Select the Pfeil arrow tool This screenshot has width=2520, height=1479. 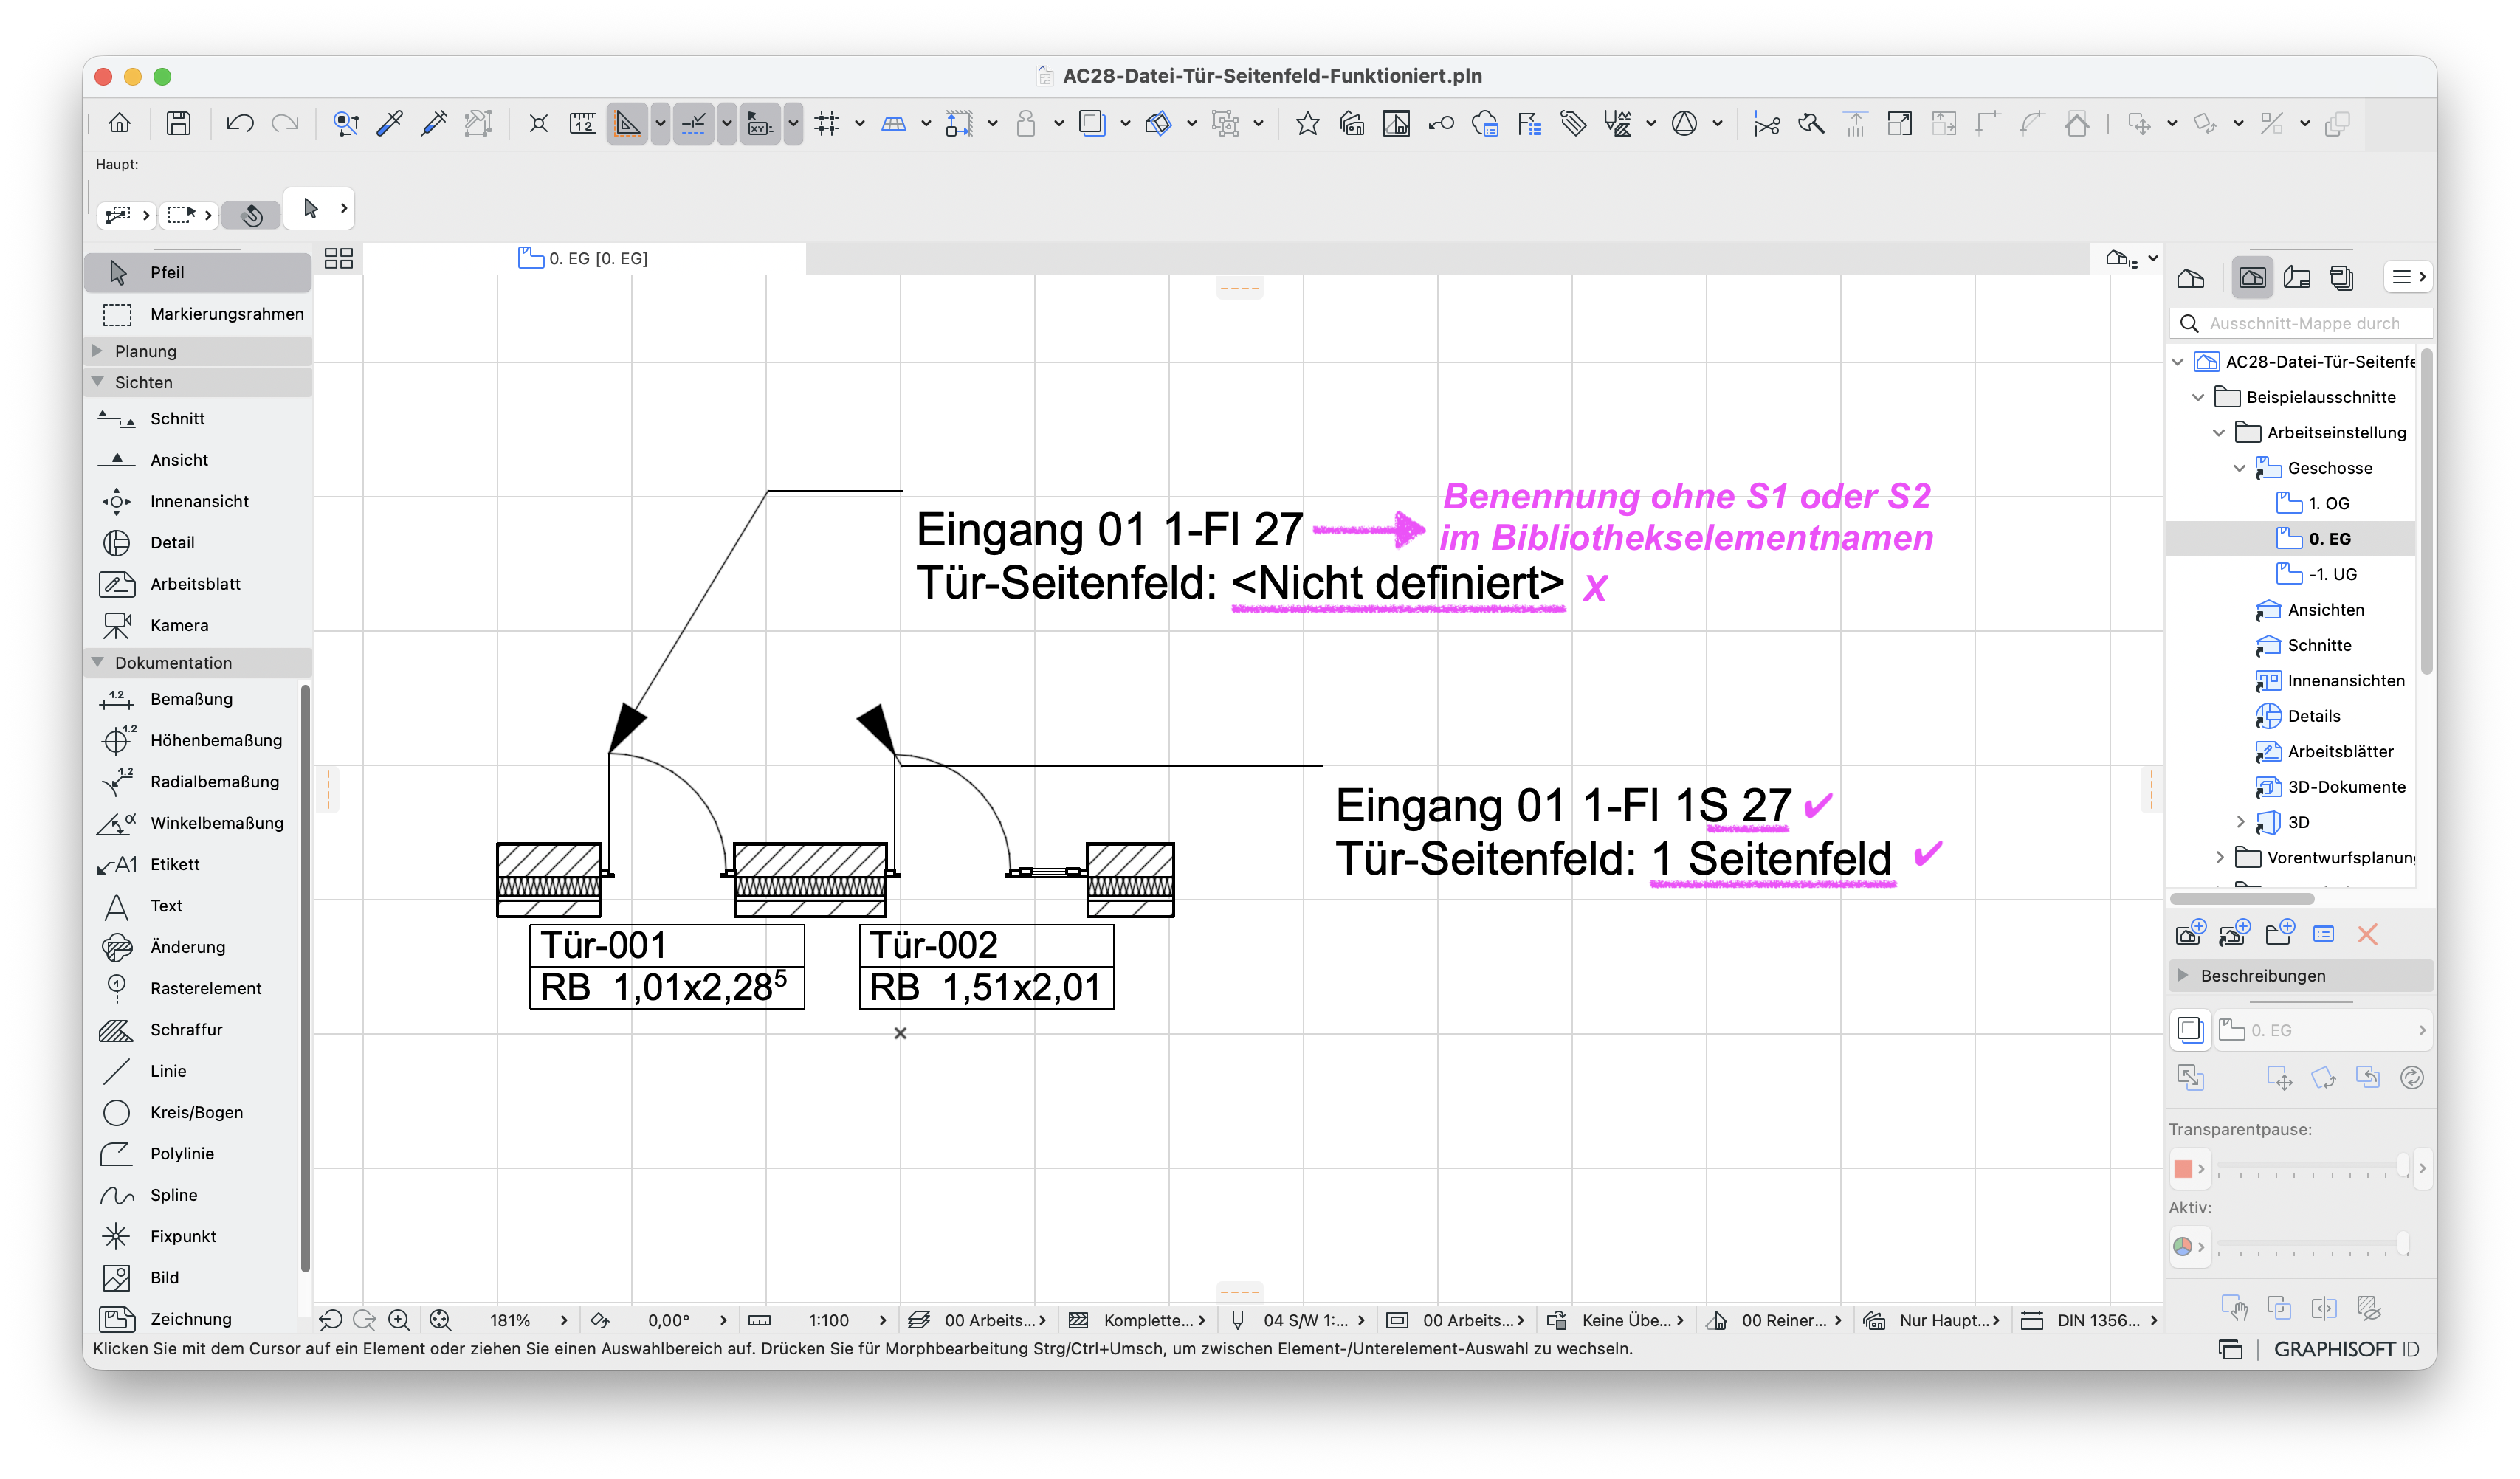coord(198,272)
